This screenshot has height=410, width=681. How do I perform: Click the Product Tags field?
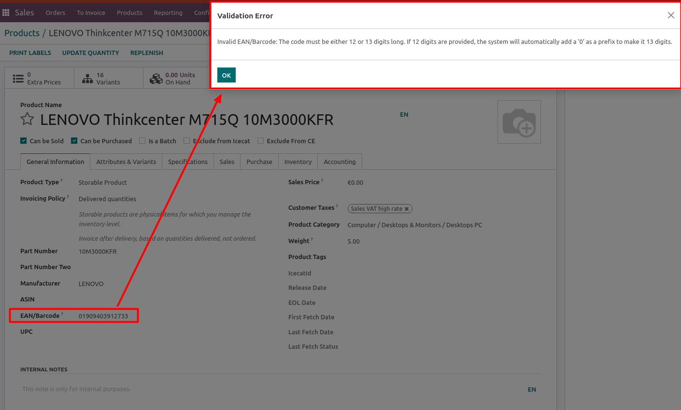443,257
